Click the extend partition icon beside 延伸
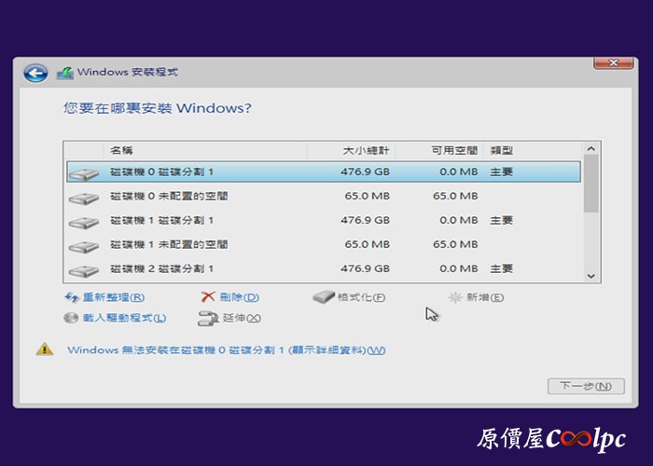This screenshot has width=653, height=466. pyautogui.click(x=208, y=319)
